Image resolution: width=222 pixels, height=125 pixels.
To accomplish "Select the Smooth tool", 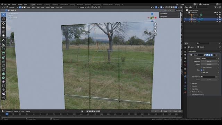I will coord(3,82).
